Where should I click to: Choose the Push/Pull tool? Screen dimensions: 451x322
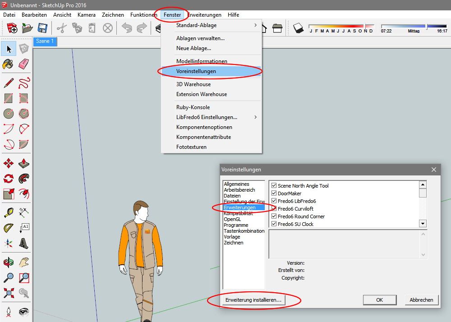point(24,163)
